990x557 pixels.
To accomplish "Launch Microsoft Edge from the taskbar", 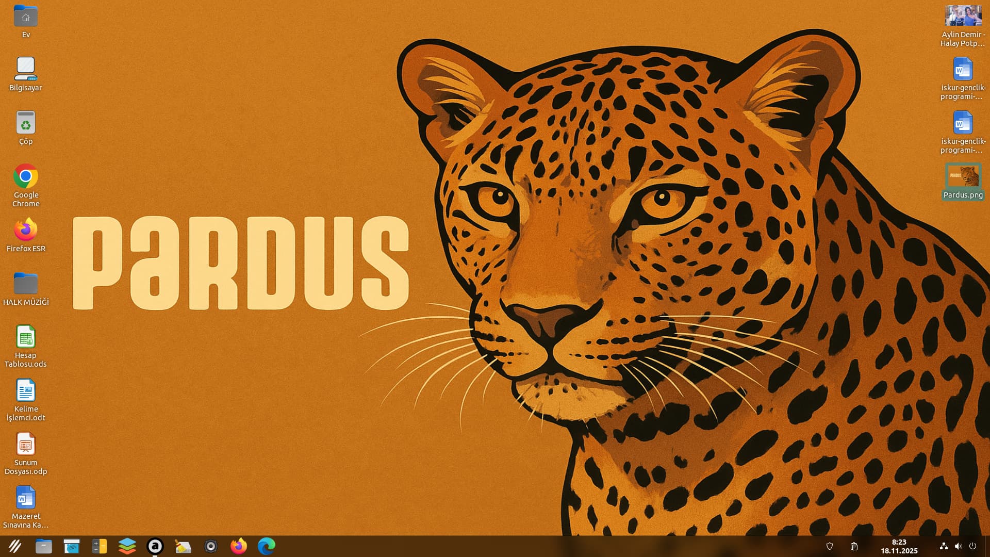I will pyautogui.click(x=267, y=546).
